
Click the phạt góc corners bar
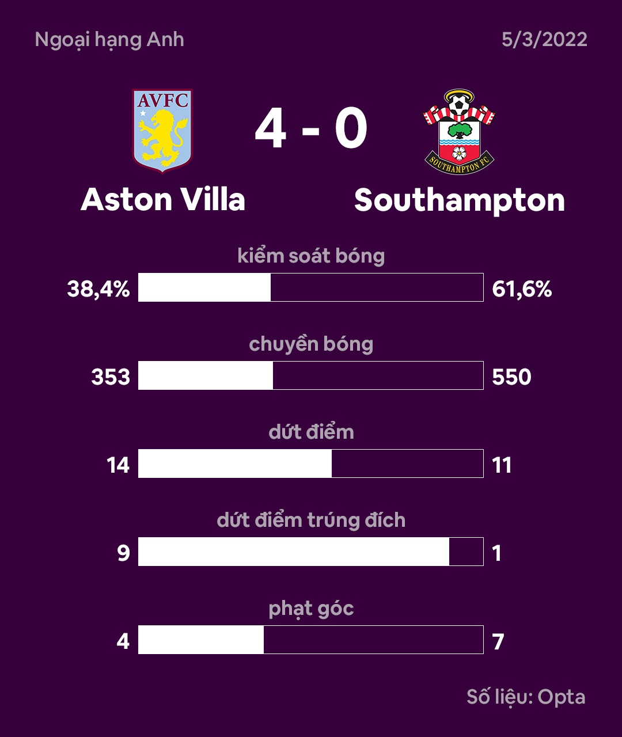(310, 640)
